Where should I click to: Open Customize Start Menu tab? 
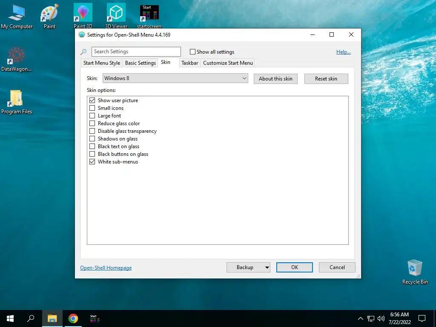[228, 63]
